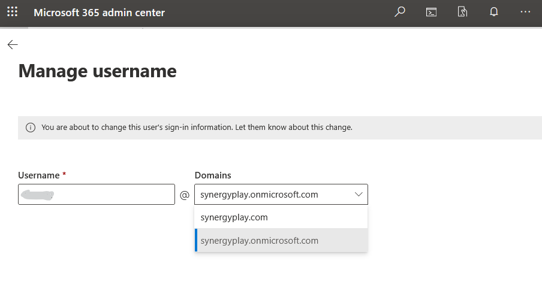Open the notifications bell
The image size is (542, 291).
coord(494,12)
